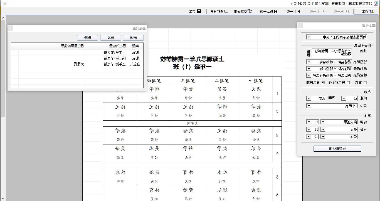Click the 修改 button in 通栏设置
The width and height of the screenshot is (380, 201).
tap(110, 38)
